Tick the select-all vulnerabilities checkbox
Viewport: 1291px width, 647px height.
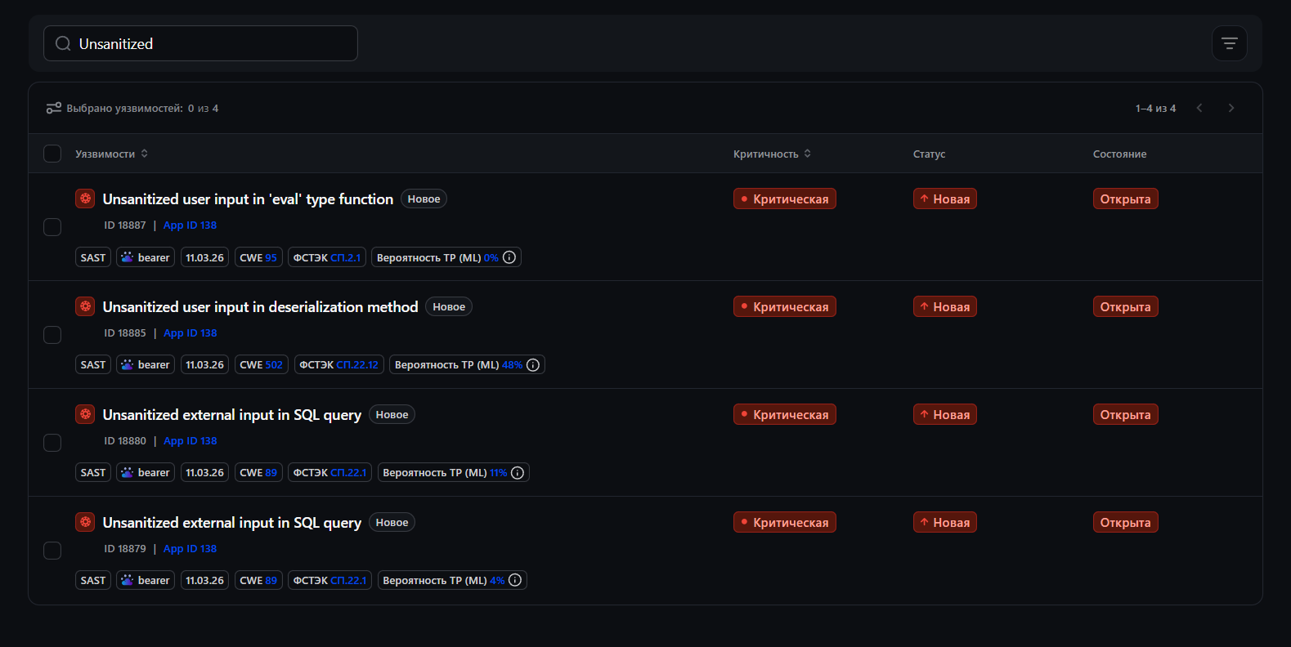click(52, 154)
